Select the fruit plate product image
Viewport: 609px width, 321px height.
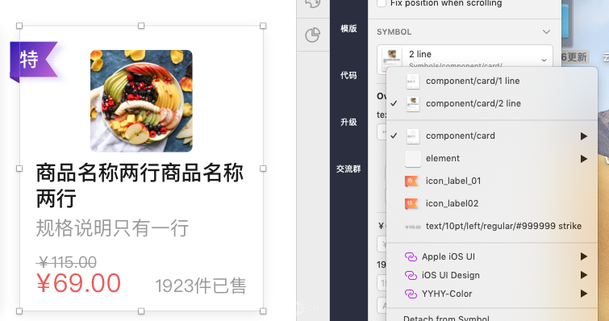141,101
